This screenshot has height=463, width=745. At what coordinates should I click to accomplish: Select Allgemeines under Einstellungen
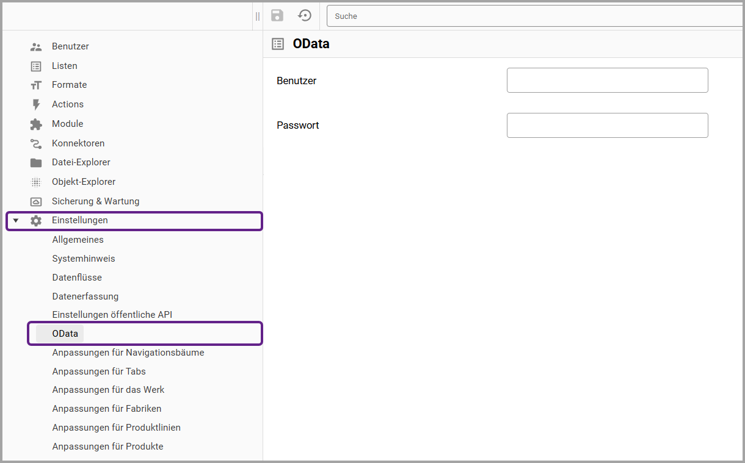click(78, 240)
